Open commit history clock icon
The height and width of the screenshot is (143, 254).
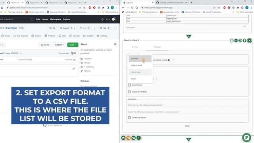[73, 53]
